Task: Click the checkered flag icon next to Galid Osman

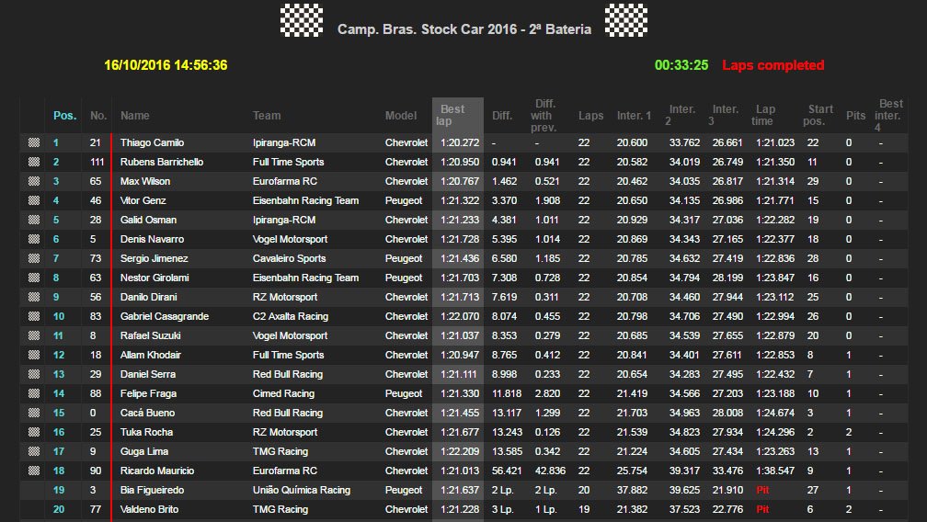Action: [34, 220]
